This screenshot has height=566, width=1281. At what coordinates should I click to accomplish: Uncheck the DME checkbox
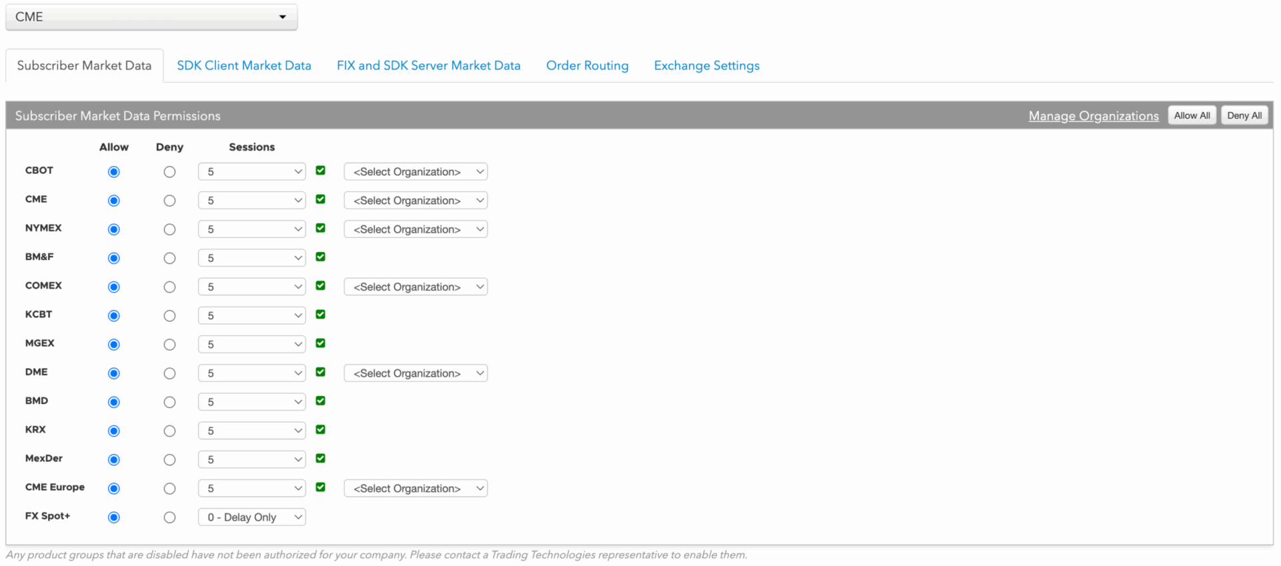[321, 372]
